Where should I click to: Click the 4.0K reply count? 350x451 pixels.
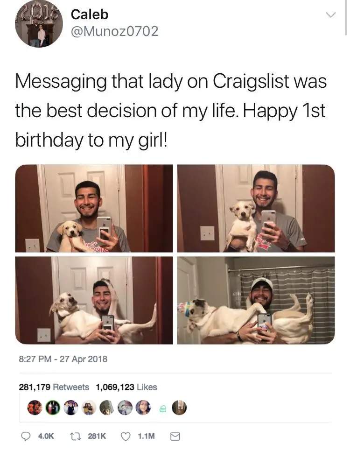point(46,437)
